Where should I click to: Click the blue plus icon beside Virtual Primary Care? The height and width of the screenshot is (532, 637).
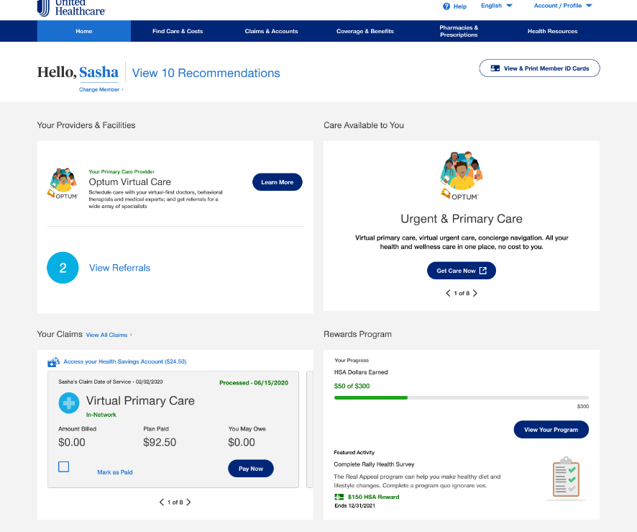69,403
